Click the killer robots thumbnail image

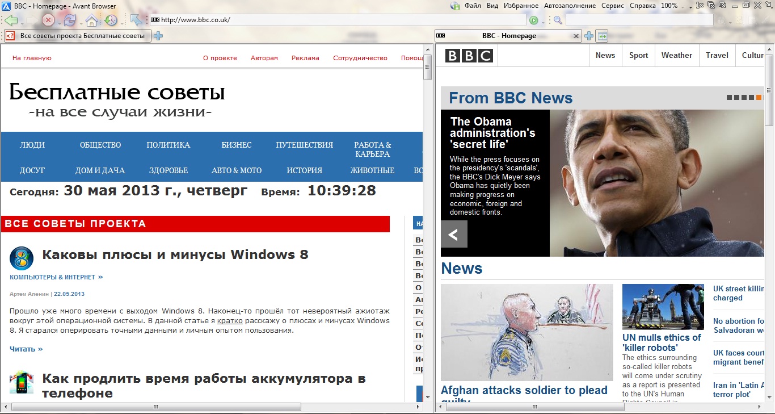(663, 307)
